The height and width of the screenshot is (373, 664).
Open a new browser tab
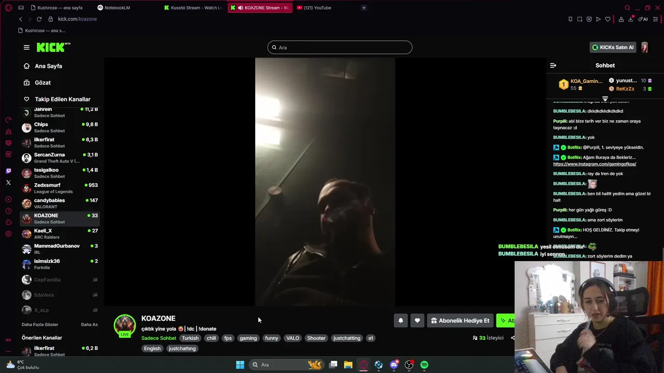(x=364, y=8)
